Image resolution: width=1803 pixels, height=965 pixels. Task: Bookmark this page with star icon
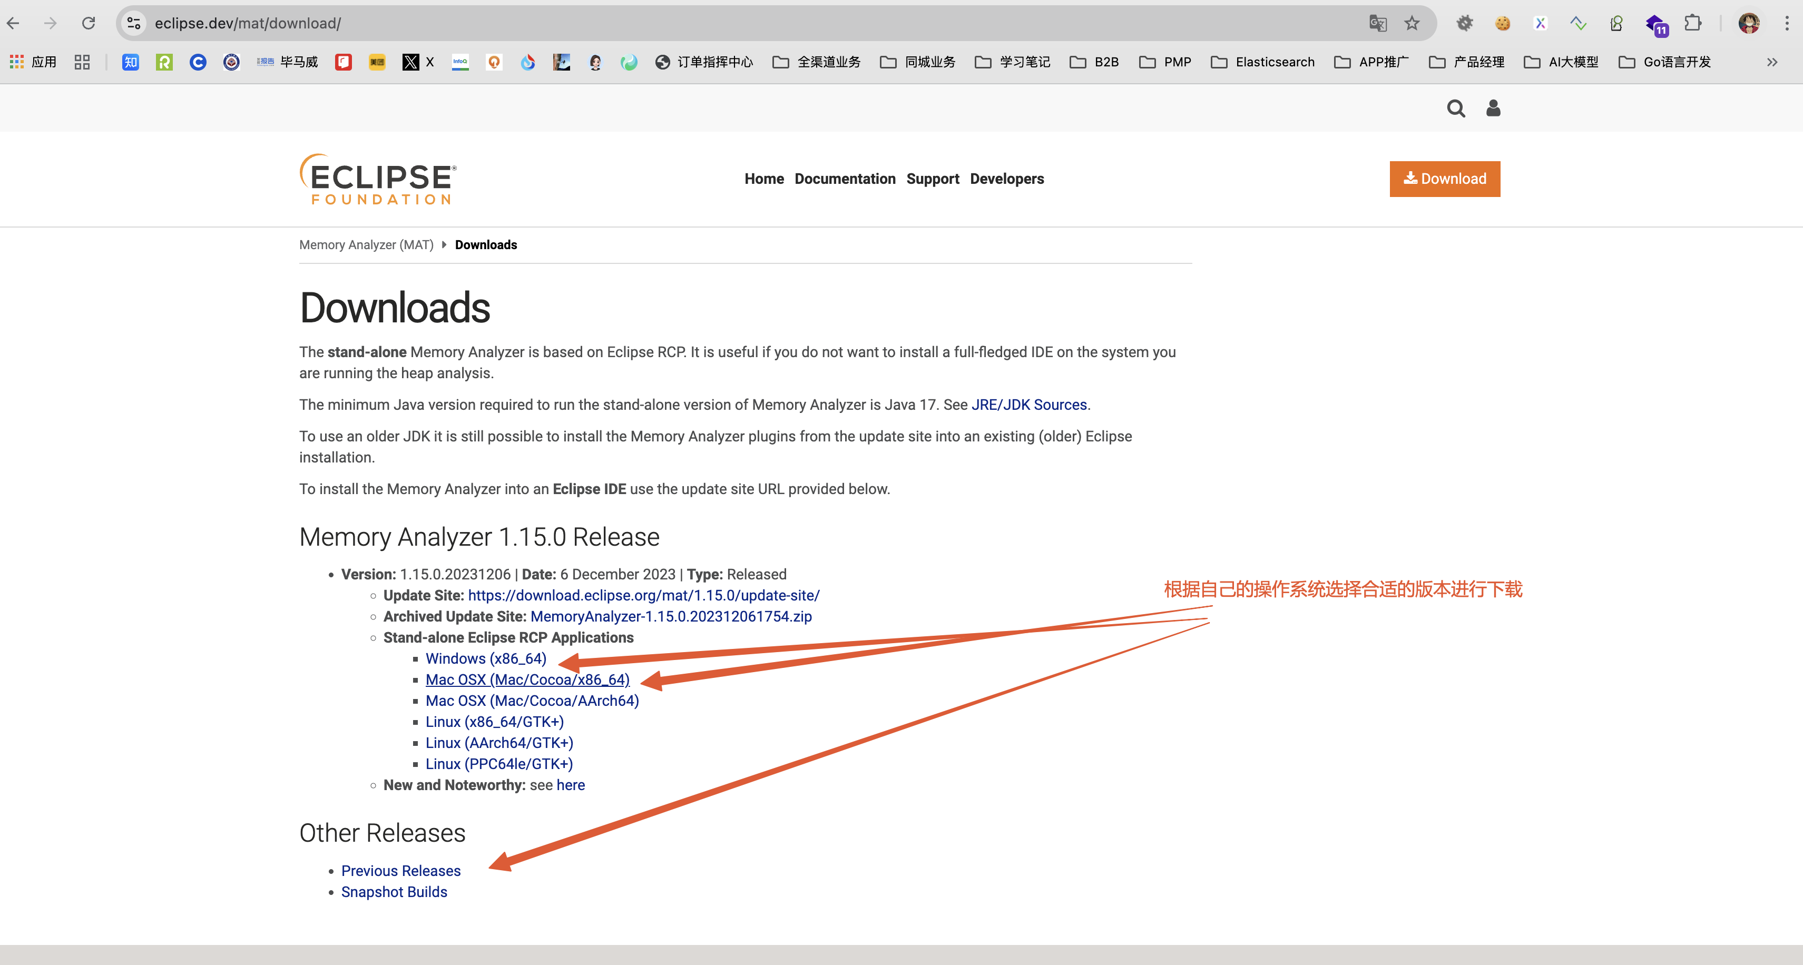click(1412, 23)
